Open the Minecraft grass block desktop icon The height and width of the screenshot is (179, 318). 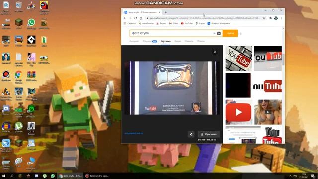[19, 22]
